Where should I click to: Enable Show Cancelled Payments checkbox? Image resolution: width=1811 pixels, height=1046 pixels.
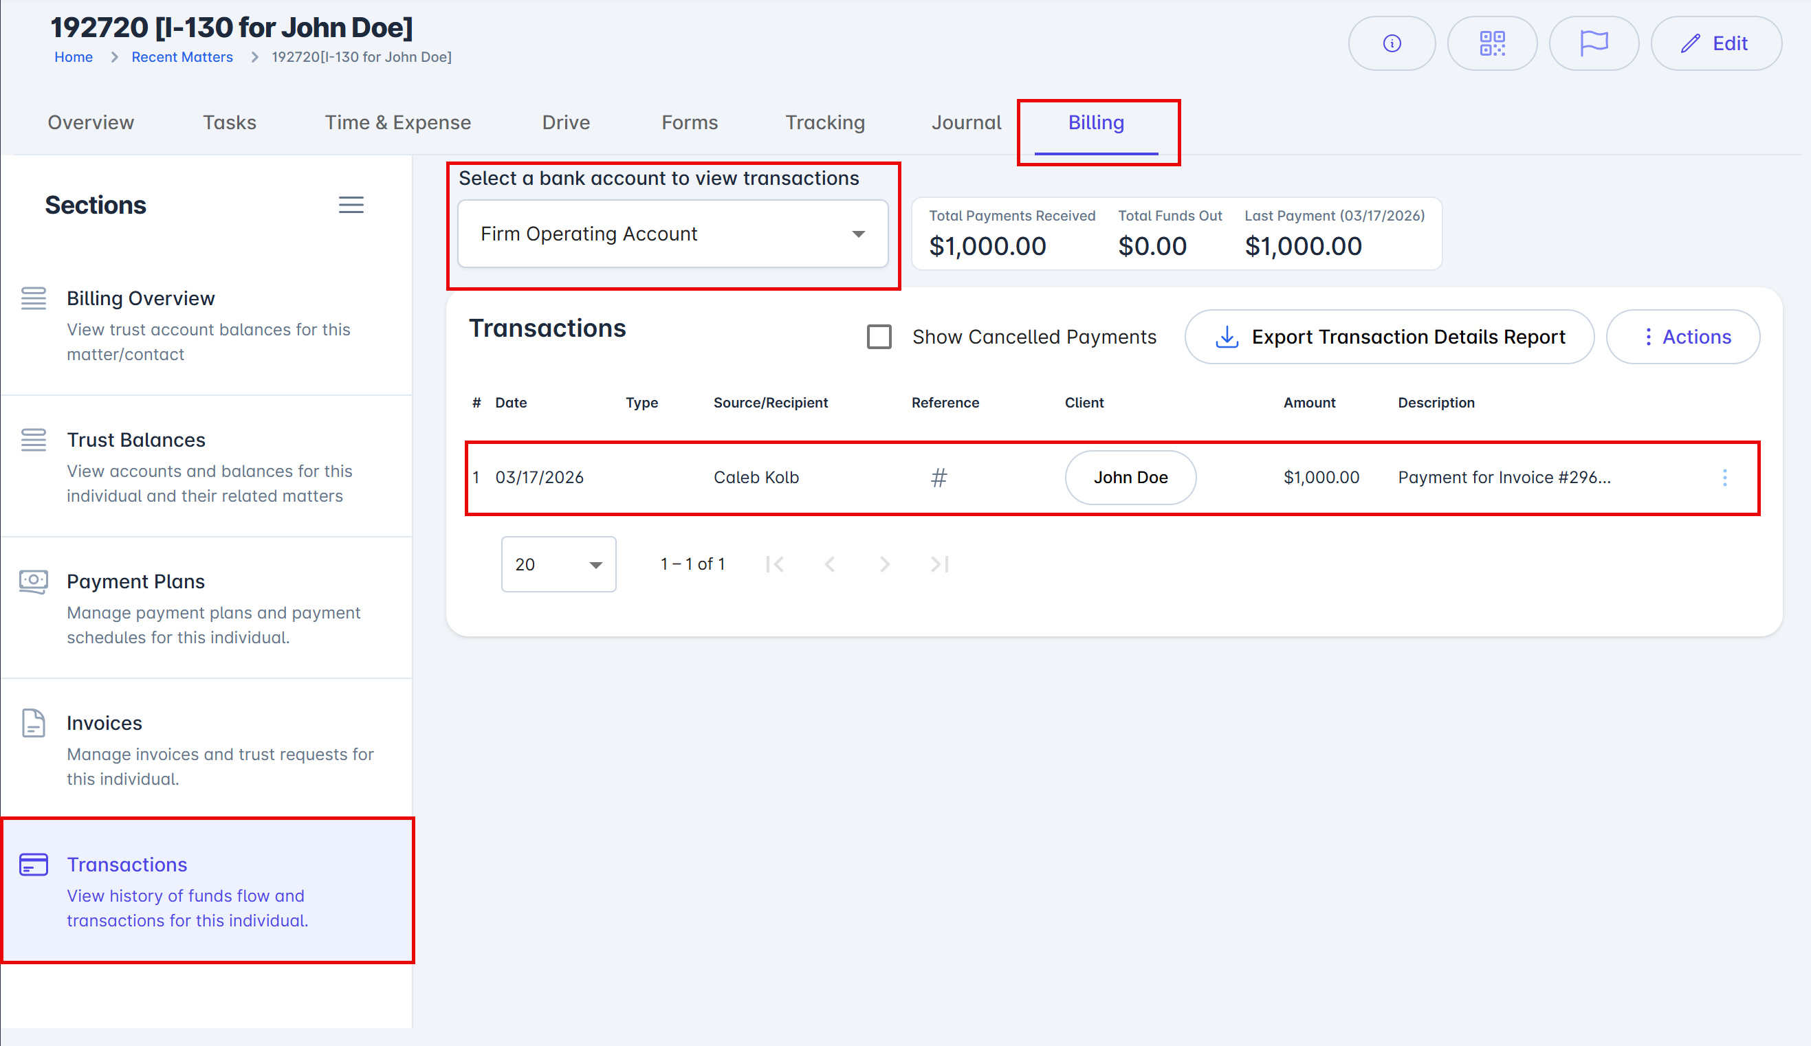click(x=879, y=337)
